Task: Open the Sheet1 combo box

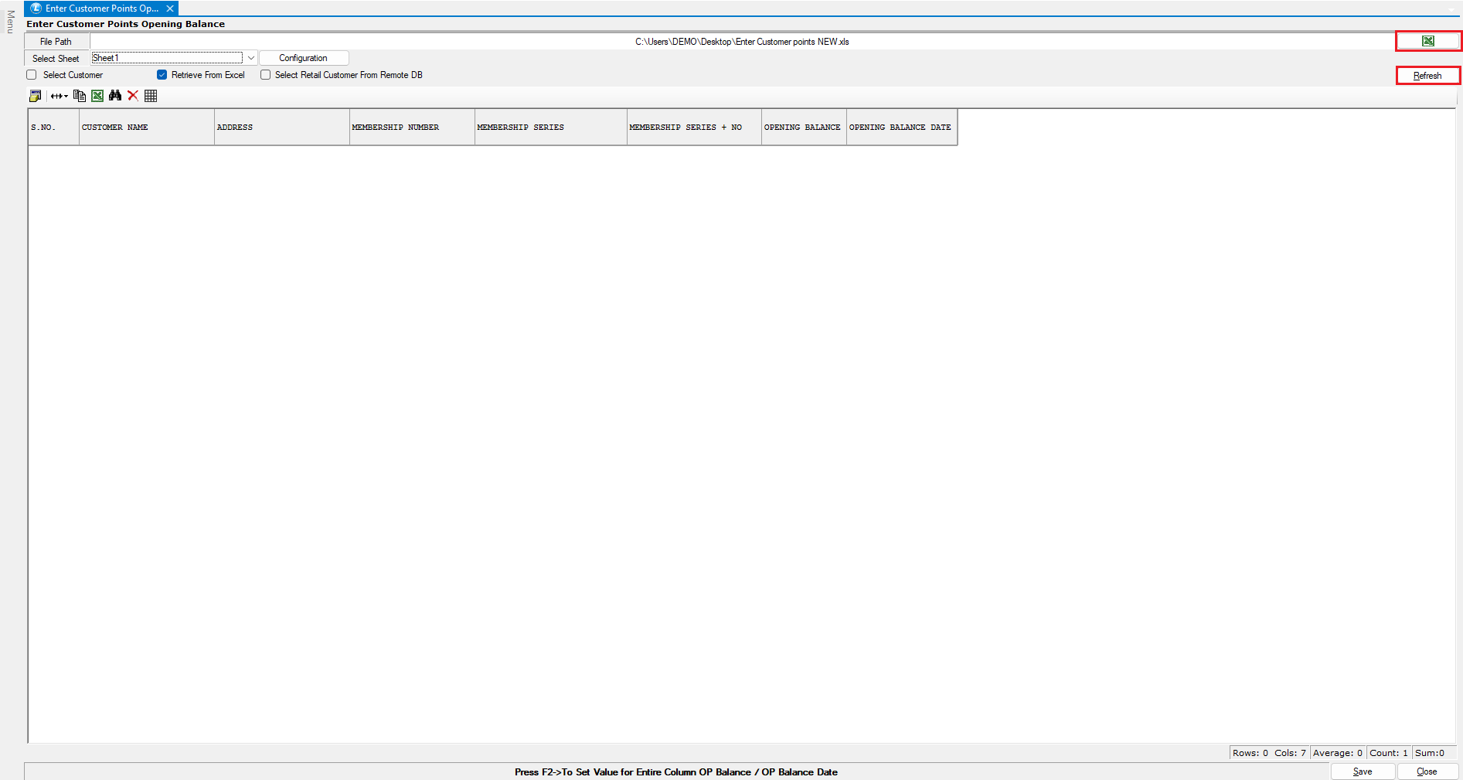Action: tap(167, 58)
